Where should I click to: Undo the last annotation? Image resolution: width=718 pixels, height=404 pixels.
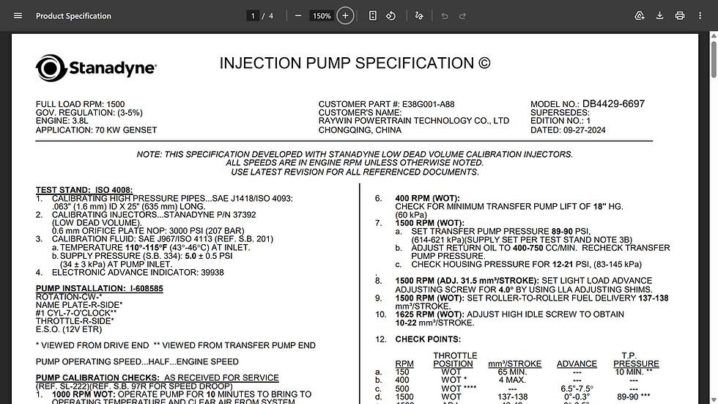444,15
